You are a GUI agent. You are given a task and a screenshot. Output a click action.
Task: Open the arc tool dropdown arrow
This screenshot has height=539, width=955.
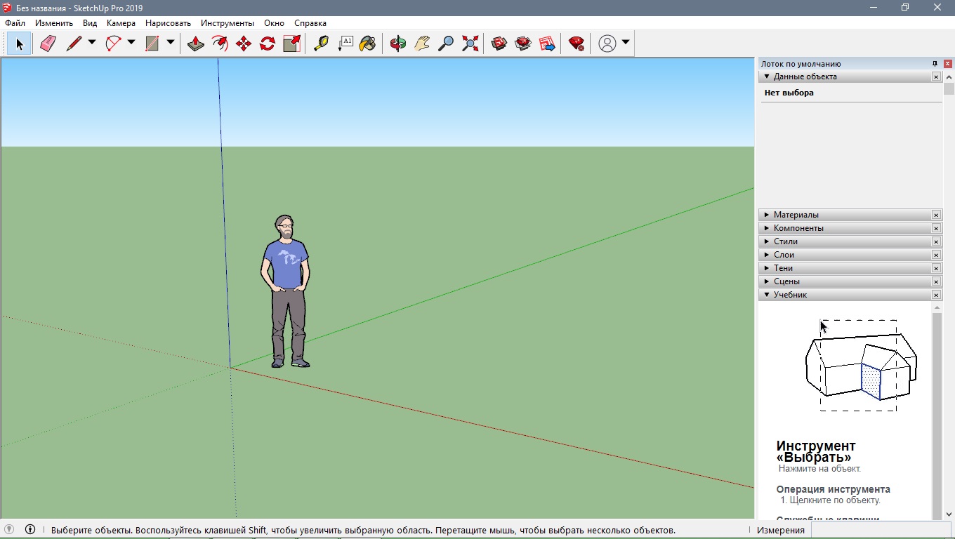point(131,43)
